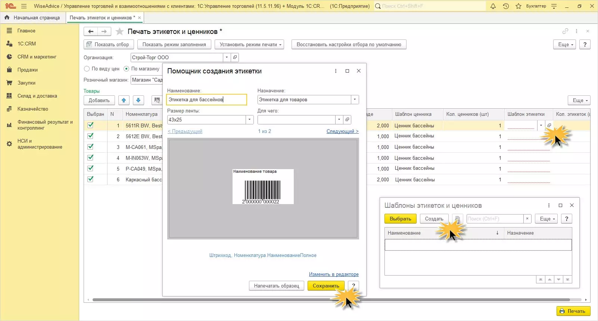Add form to favorites star icon
The width and height of the screenshot is (598, 321).
(x=119, y=32)
